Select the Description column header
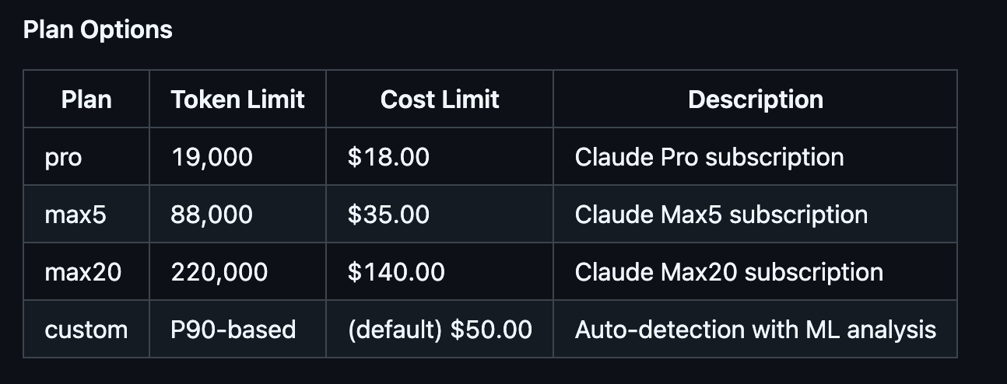Viewport: 1007px width, 384px height. tap(756, 99)
